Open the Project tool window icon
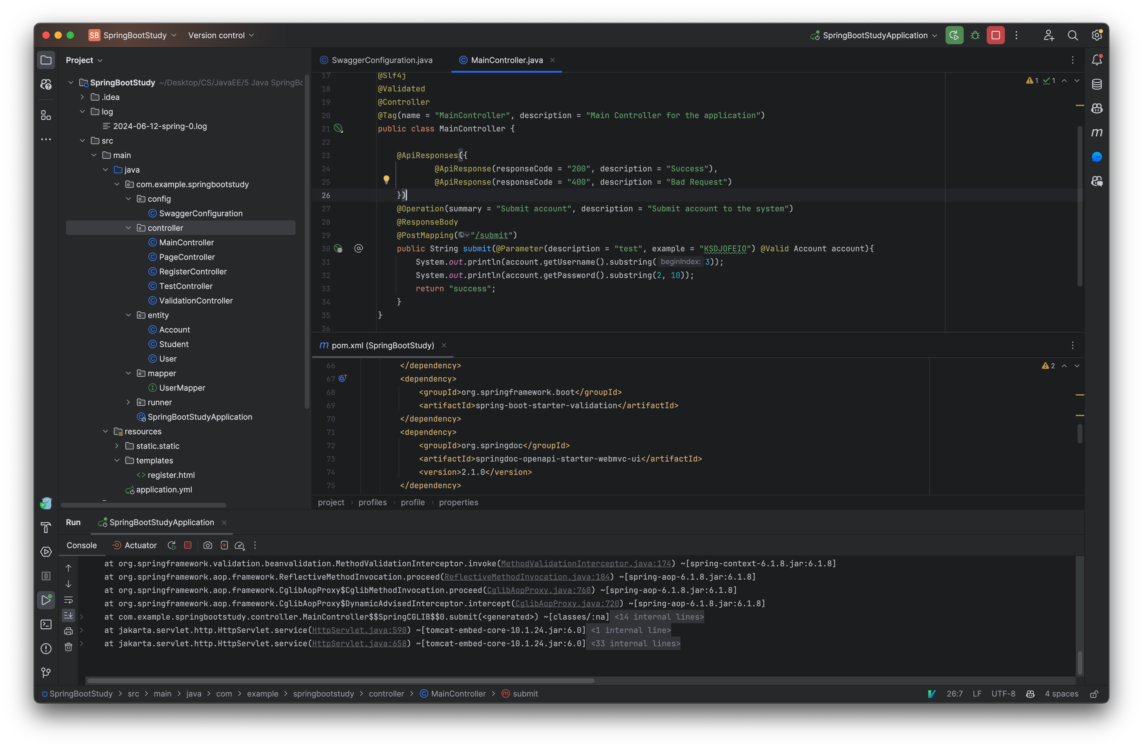 coord(46,60)
